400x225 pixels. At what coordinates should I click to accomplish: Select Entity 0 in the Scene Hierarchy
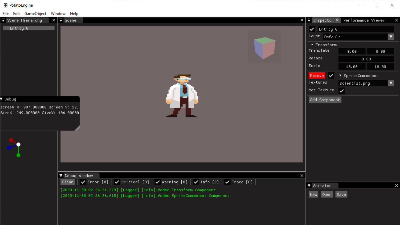coord(28,28)
